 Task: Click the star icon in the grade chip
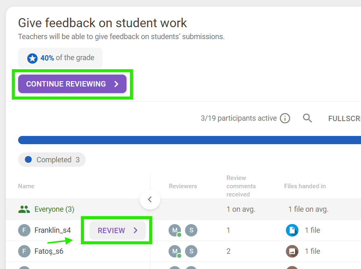pos(33,58)
